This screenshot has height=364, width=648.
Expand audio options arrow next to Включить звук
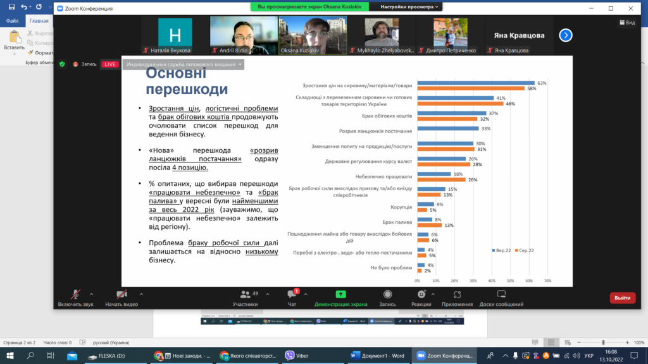tap(91, 294)
